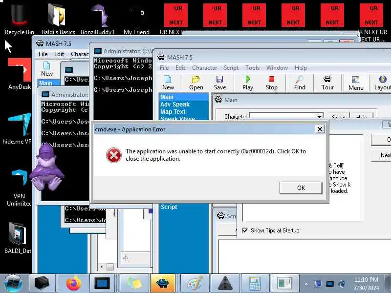Uncheck Show Tips at Startup
Image resolution: width=391 pixels, height=293 pixels.
(x=245, y=230)
